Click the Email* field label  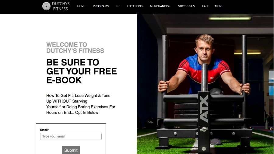44,130
